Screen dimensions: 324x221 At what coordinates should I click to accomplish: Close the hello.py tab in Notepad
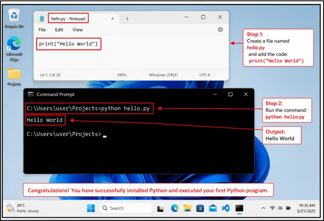point(112,19)
